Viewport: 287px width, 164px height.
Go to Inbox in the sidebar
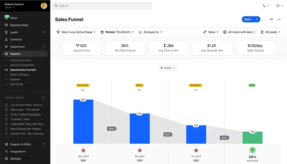[x=14, y=18]
